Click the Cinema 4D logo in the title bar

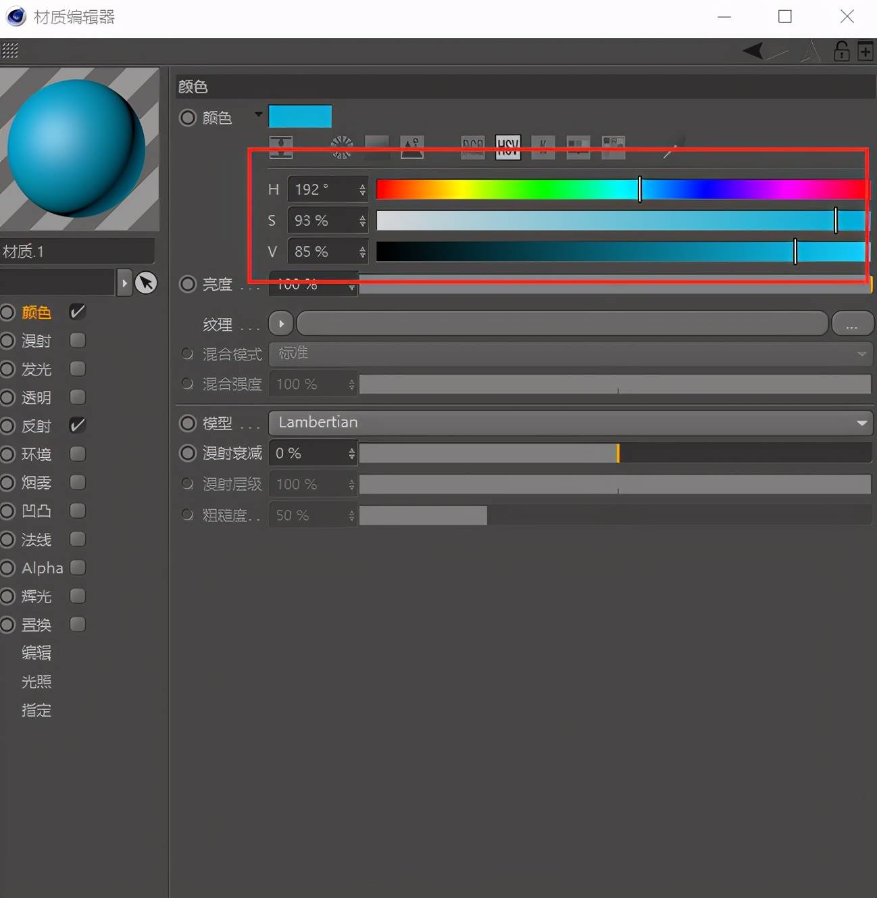[x=16, y=16]
